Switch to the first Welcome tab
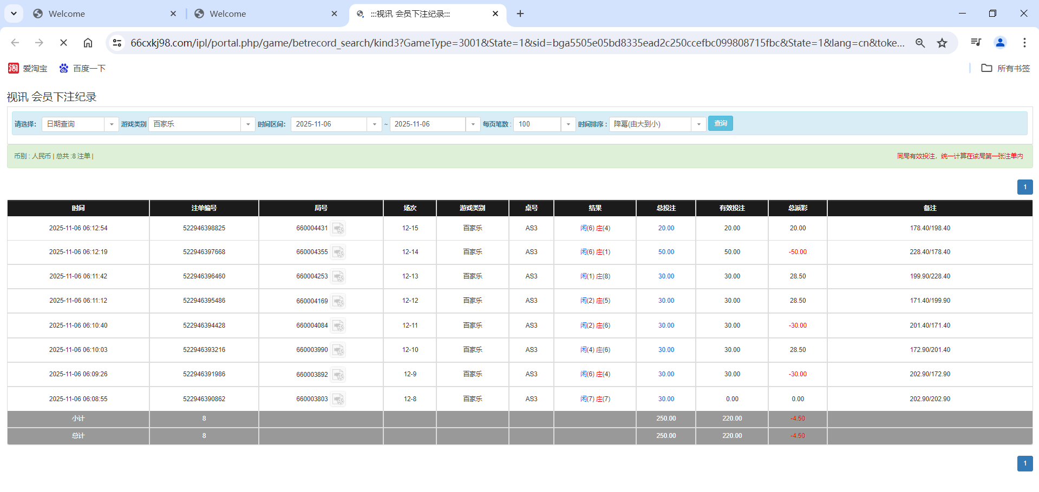The width and height of the screenshot is (1039, 492). pos(97,14)
